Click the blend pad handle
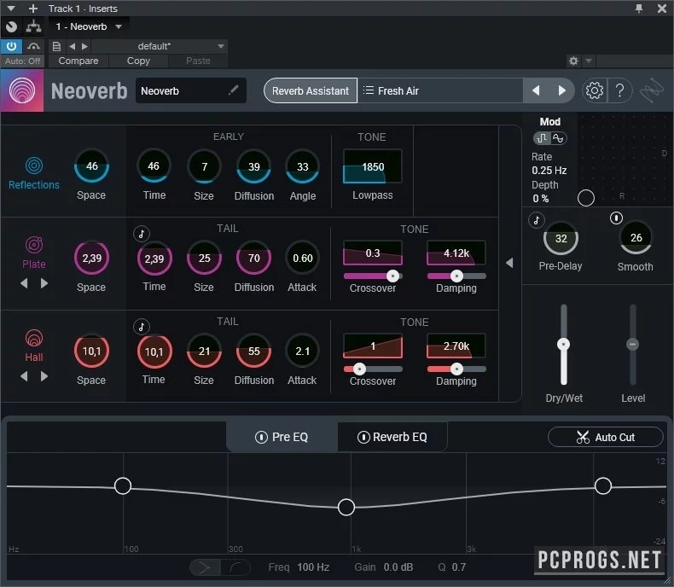674x587 pixels. (x=586, y=198)
